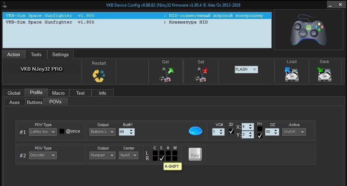Viewport: 347px width, 186px height.
Task: Open the Profile tab
Action: (36, 92)
